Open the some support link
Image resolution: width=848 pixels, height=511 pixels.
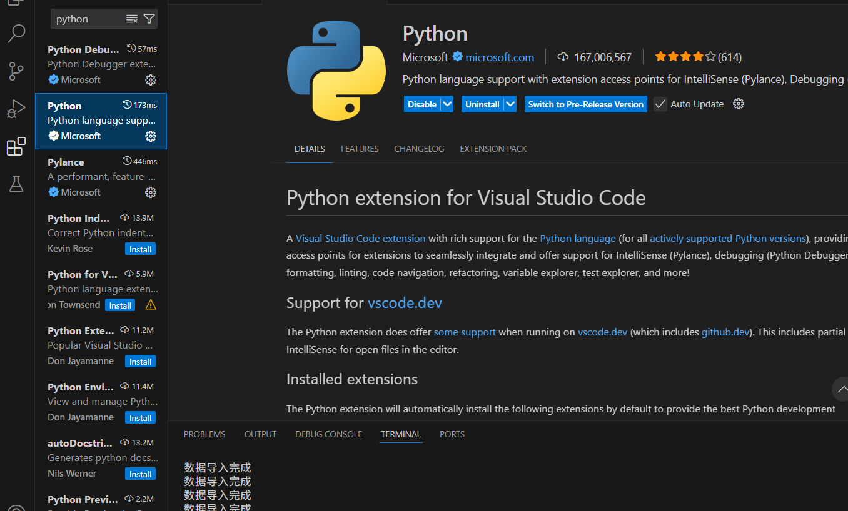point(465,332)
